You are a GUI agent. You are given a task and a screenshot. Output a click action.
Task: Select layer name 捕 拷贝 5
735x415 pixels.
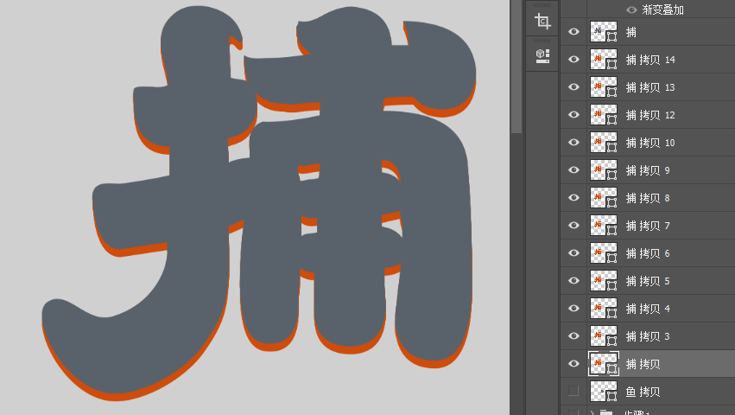click(x=648, y=281)
